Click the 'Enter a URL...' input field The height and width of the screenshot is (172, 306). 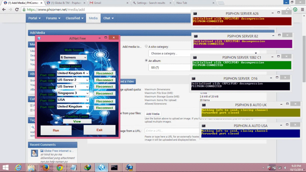point(172,131)
